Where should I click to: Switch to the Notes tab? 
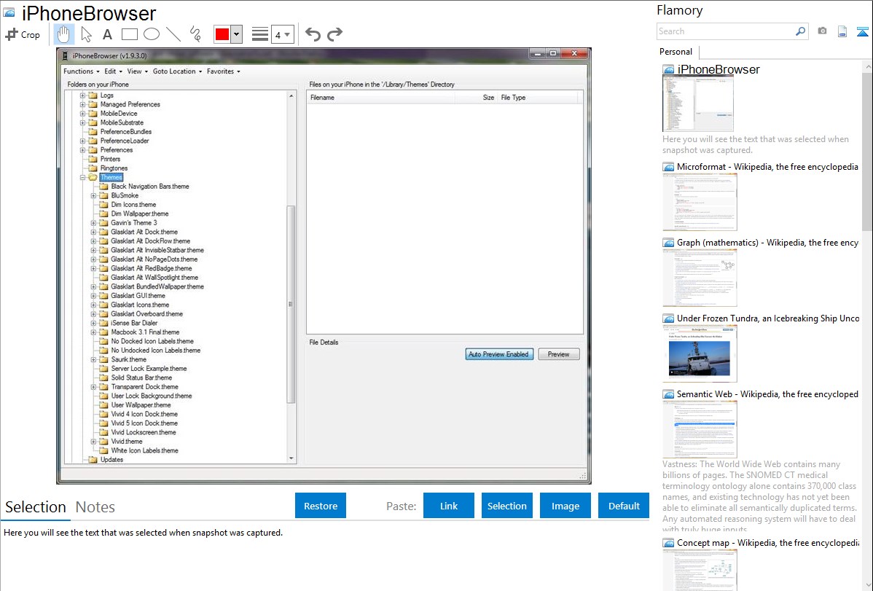click(x=95, y=507)
